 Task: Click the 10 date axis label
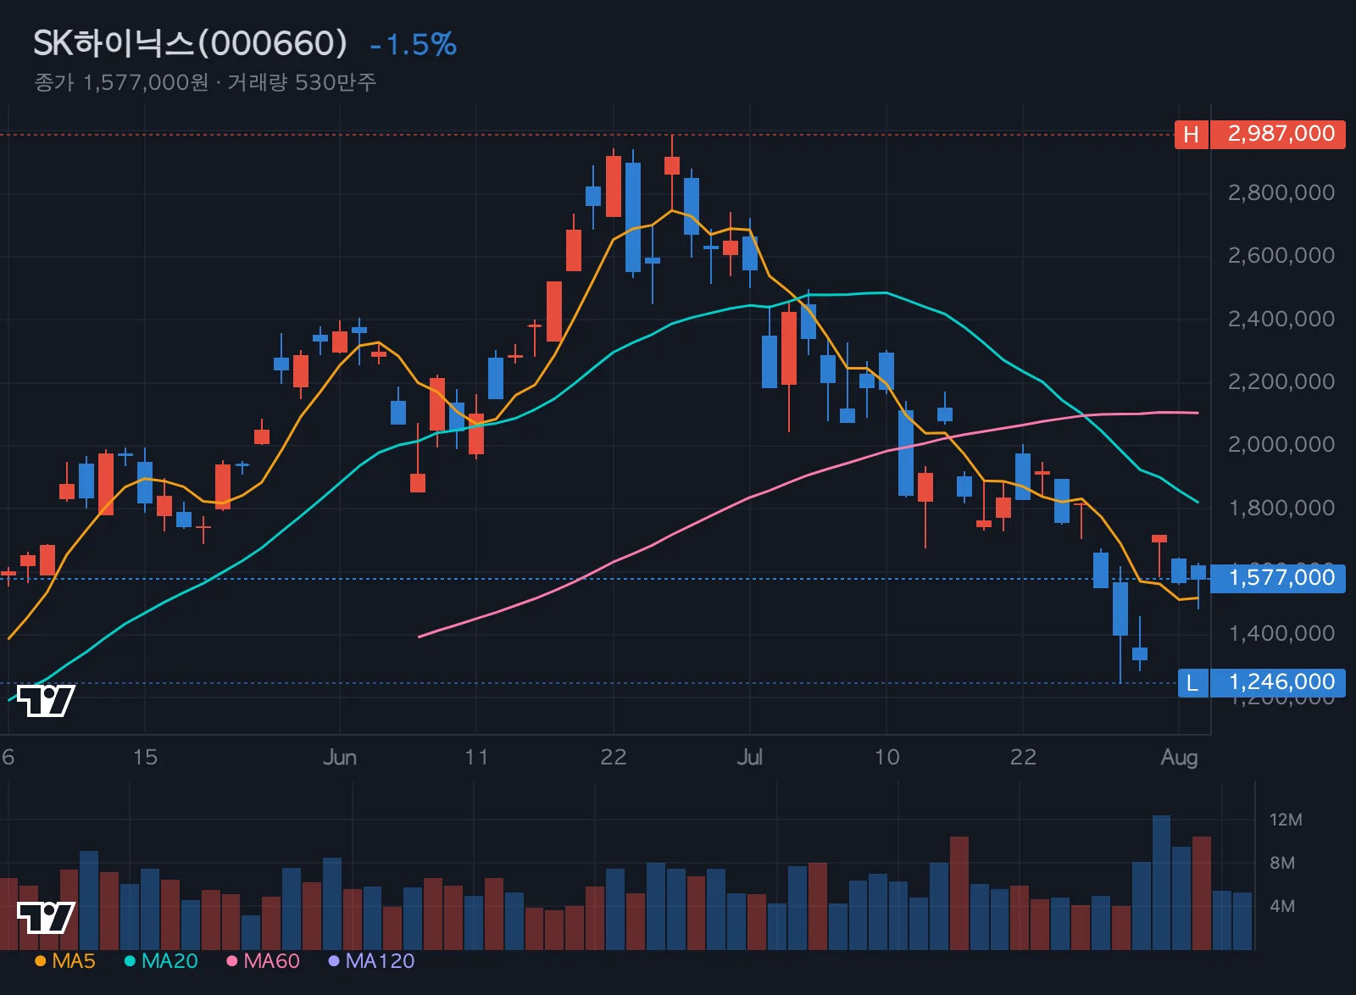coord(886,758)
